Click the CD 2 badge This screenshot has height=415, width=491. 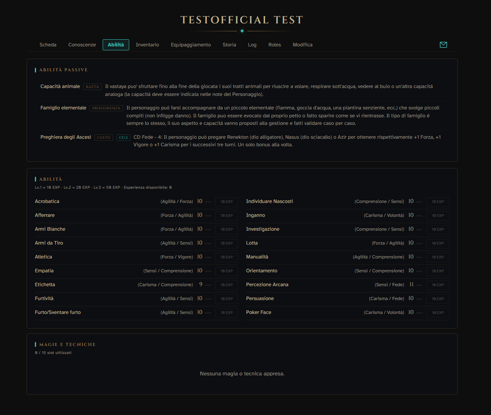coord(123,138)
